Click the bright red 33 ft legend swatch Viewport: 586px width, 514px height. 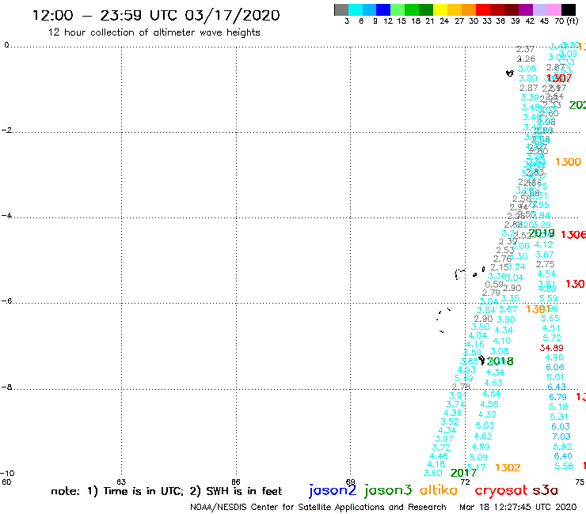coord(483,9)
